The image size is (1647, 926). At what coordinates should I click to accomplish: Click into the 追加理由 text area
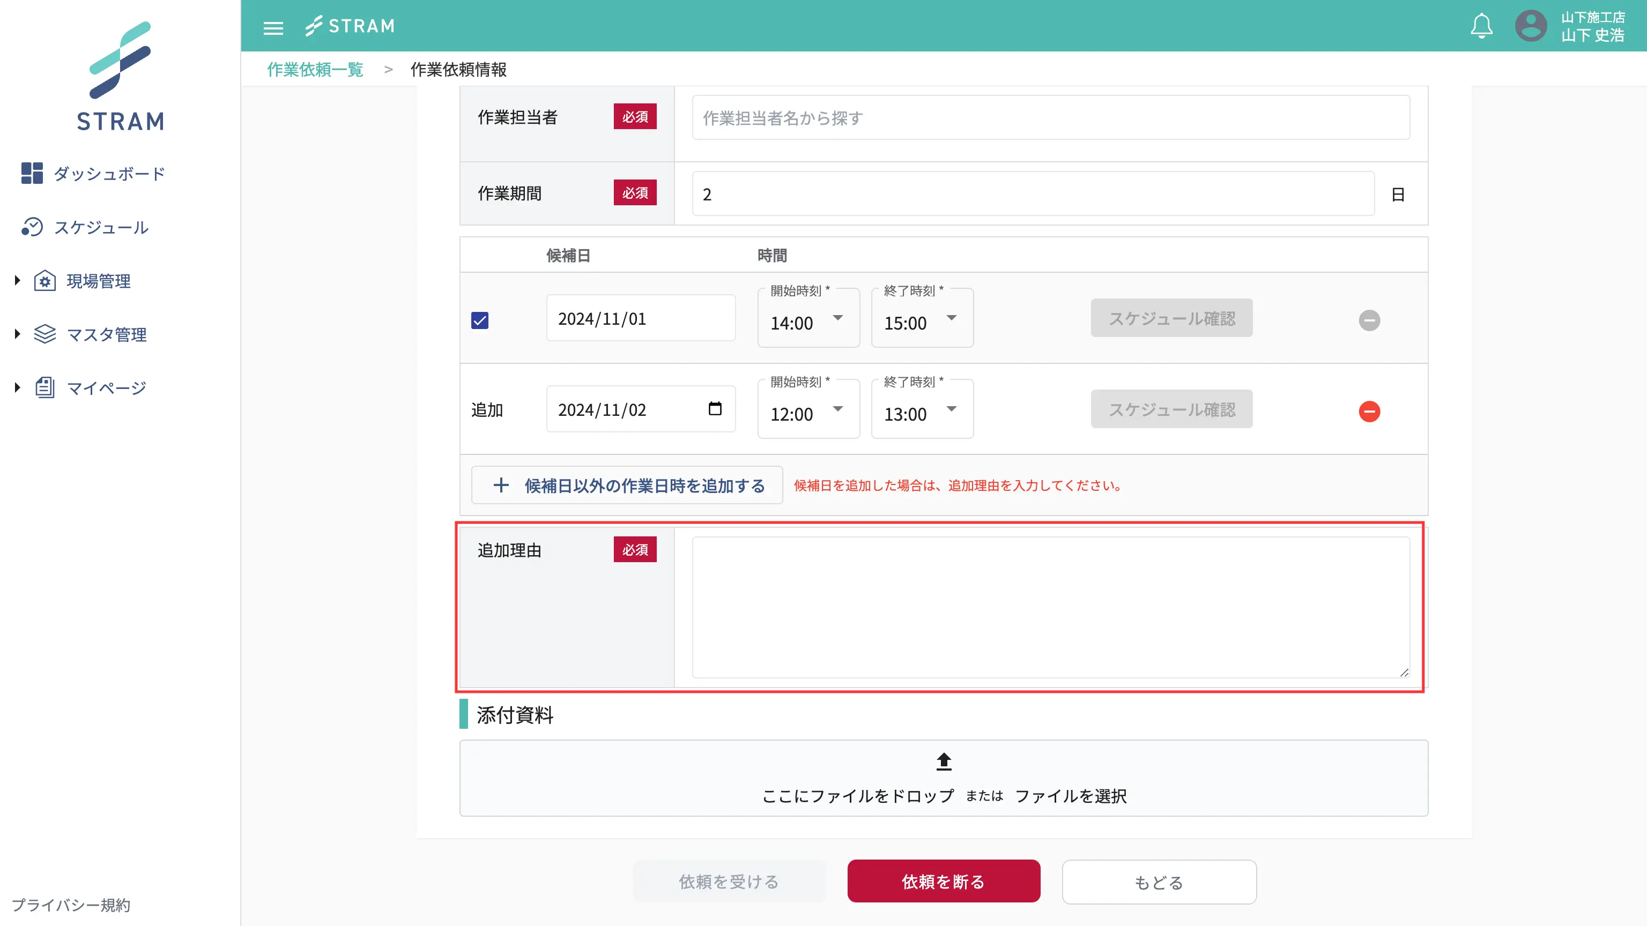(x=1050, y=607)
